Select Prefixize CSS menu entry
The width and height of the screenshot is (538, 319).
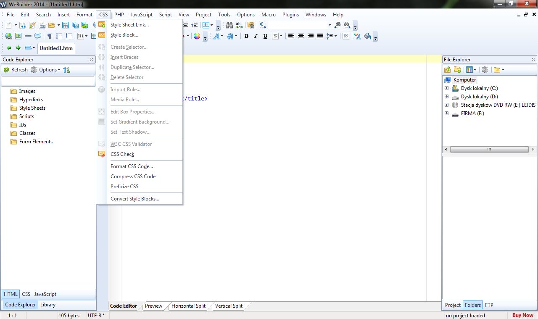coord(124,187)
